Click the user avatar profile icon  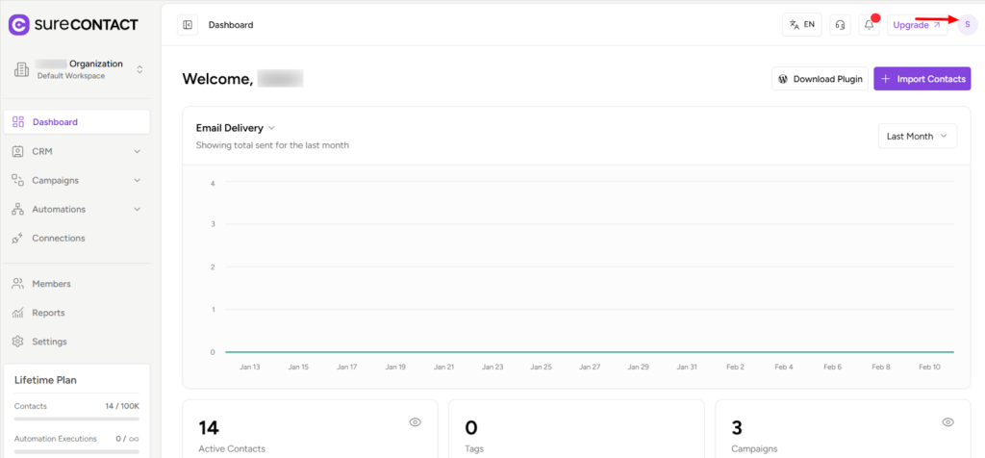(967, 25)
